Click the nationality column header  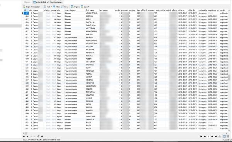(203, 10)
